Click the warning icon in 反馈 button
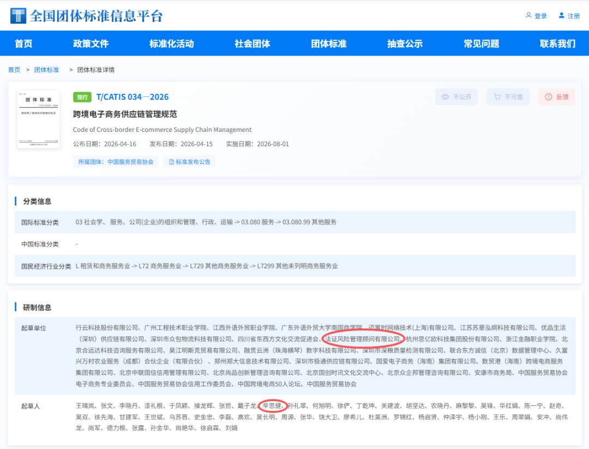Screen dimensions: 589x449 click(549, 97)
